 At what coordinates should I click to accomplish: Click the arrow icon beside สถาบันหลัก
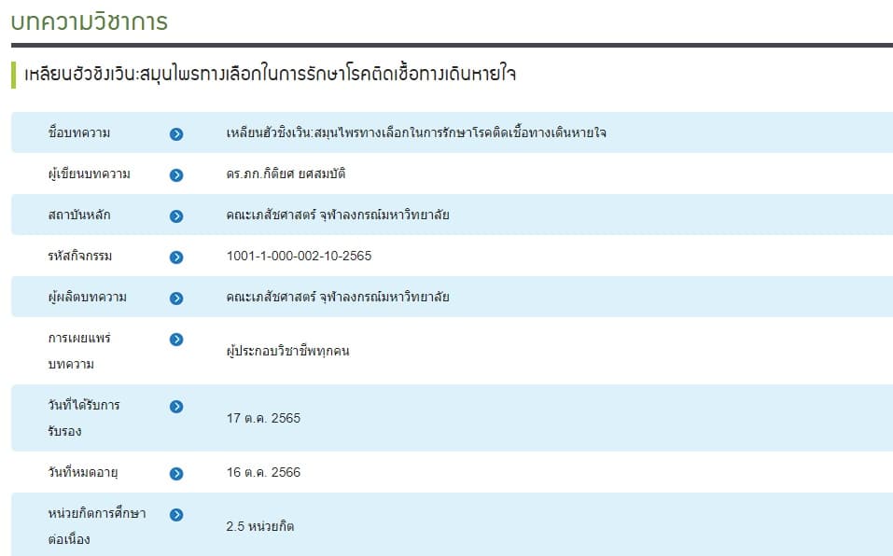coord(175,215)
